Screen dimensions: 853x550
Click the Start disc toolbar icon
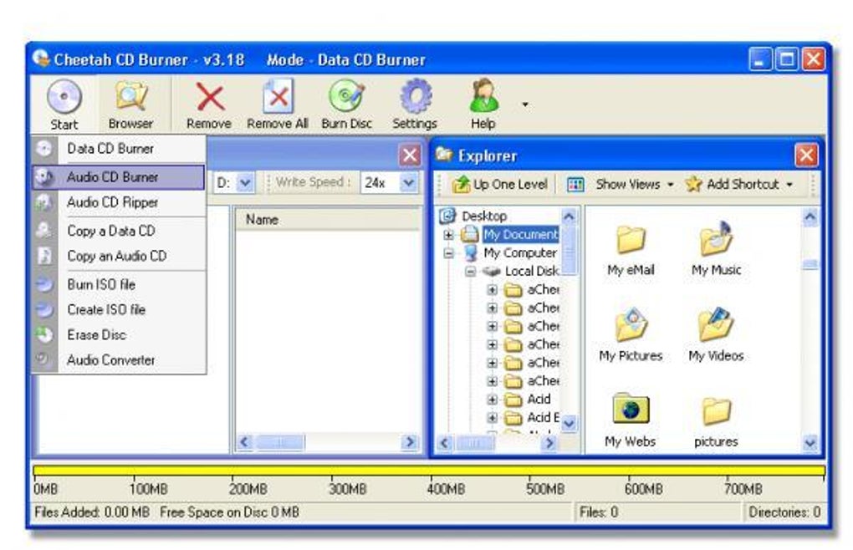[64, 97]
